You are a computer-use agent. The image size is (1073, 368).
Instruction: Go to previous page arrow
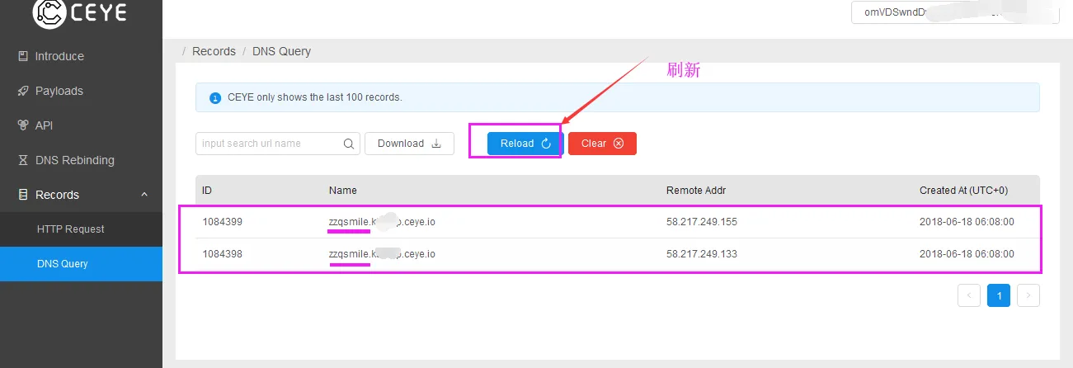969,295
